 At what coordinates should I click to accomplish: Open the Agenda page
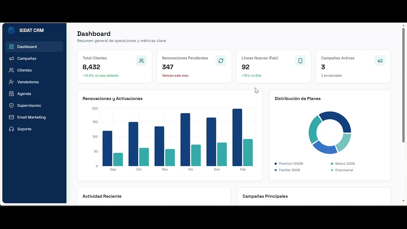click(x=34, y=94)
